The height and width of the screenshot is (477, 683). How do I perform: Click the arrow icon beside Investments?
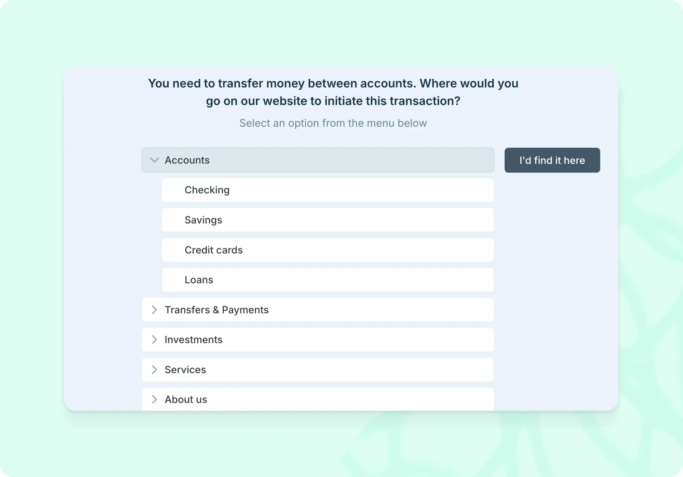tap(154, 340)
